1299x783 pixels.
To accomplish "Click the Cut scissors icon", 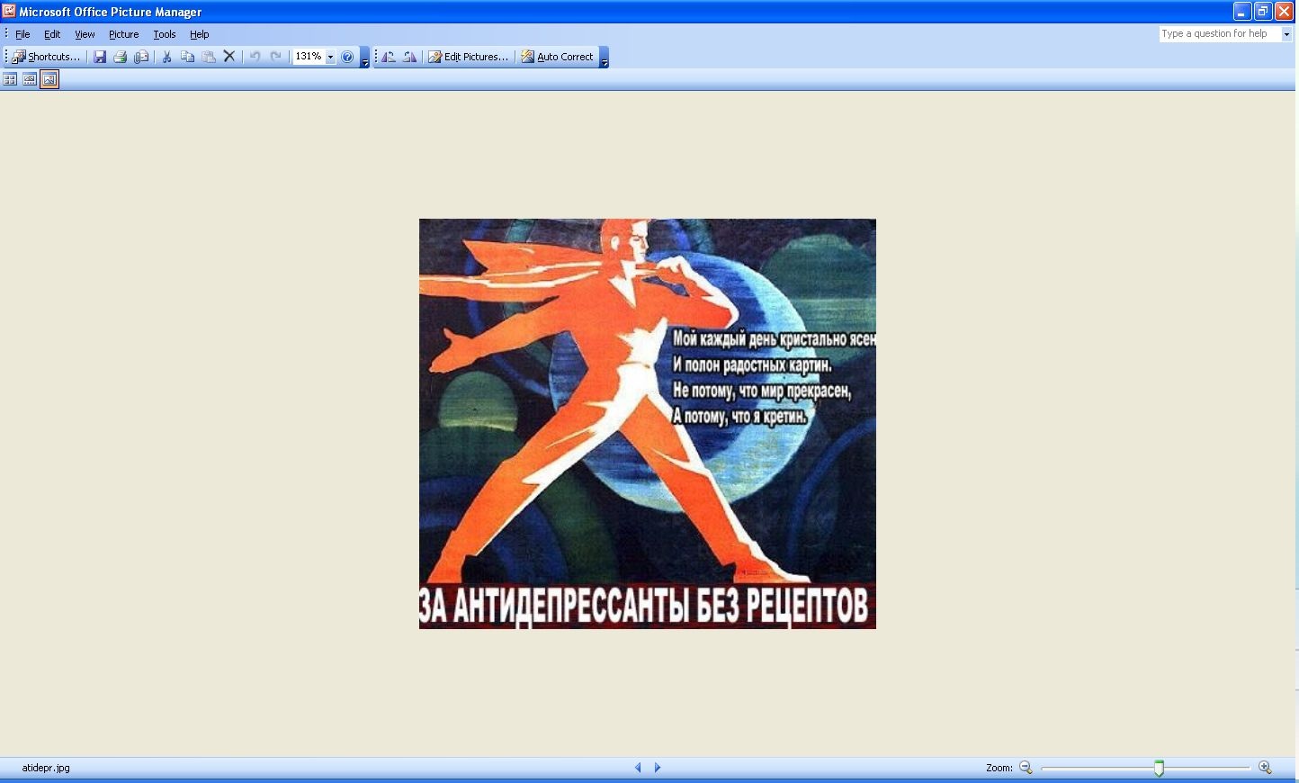I will (x=166, y=57).
